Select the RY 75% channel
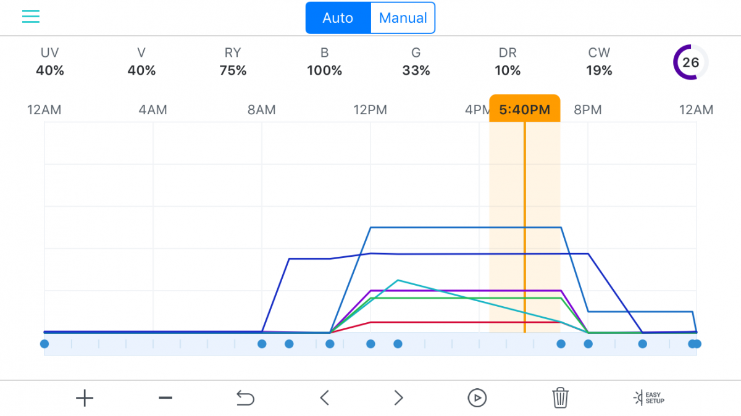 click(233, 62)
